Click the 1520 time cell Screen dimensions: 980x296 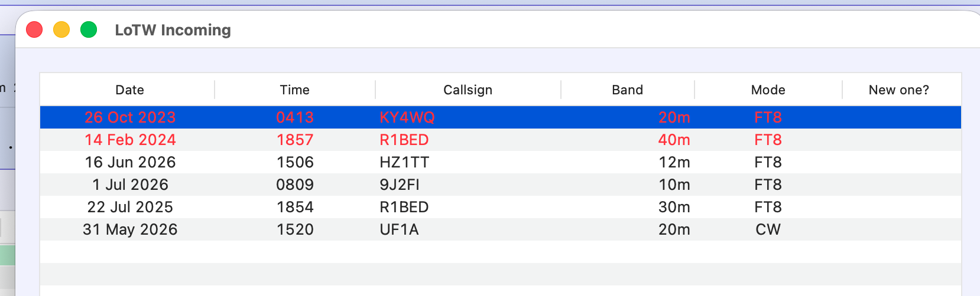(295, 229)
